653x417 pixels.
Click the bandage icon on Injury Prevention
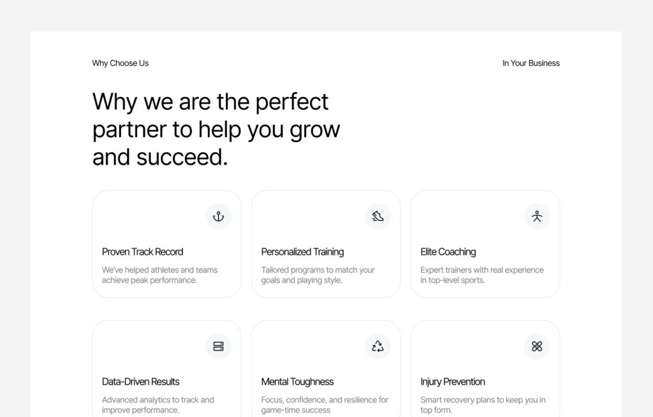pos(537,346)
